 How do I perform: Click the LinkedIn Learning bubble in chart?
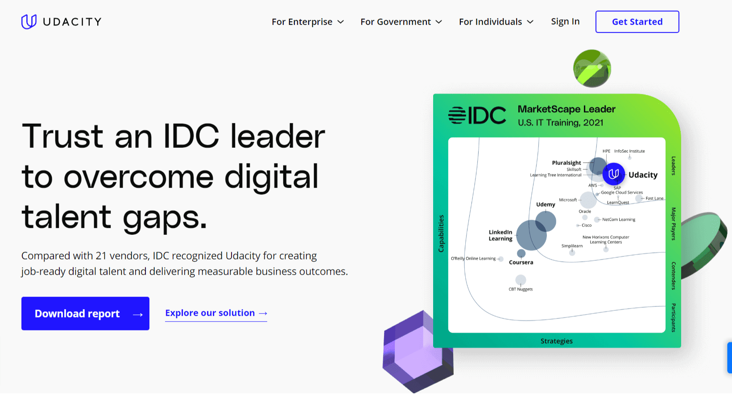530,235
